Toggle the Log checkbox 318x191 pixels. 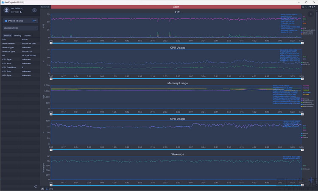point(47,188)
